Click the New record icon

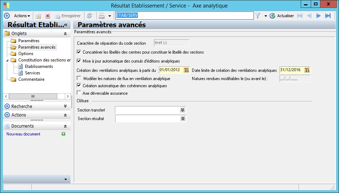38,16
